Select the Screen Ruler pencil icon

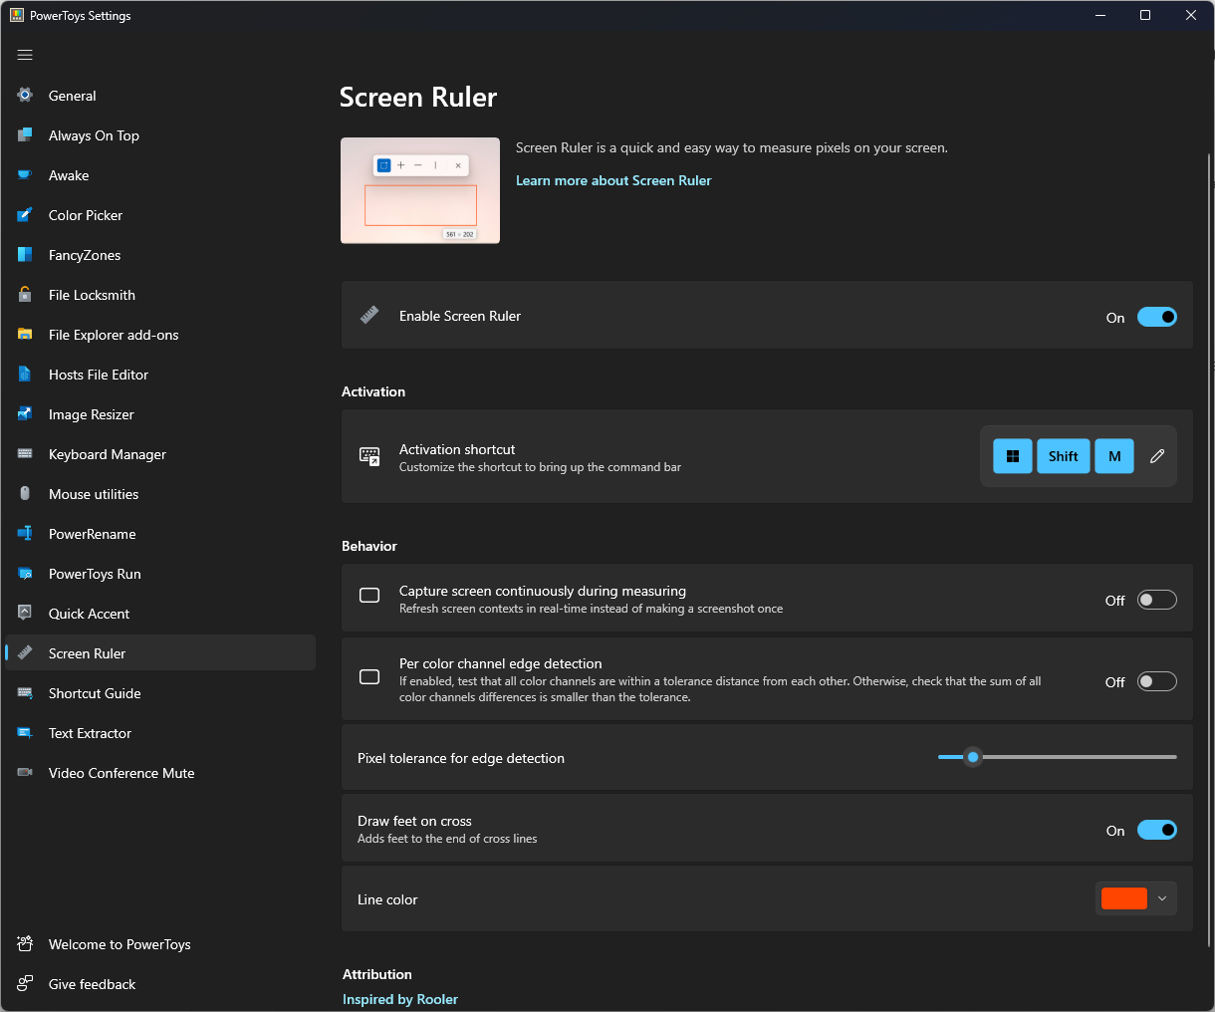[x=23, y=653]
